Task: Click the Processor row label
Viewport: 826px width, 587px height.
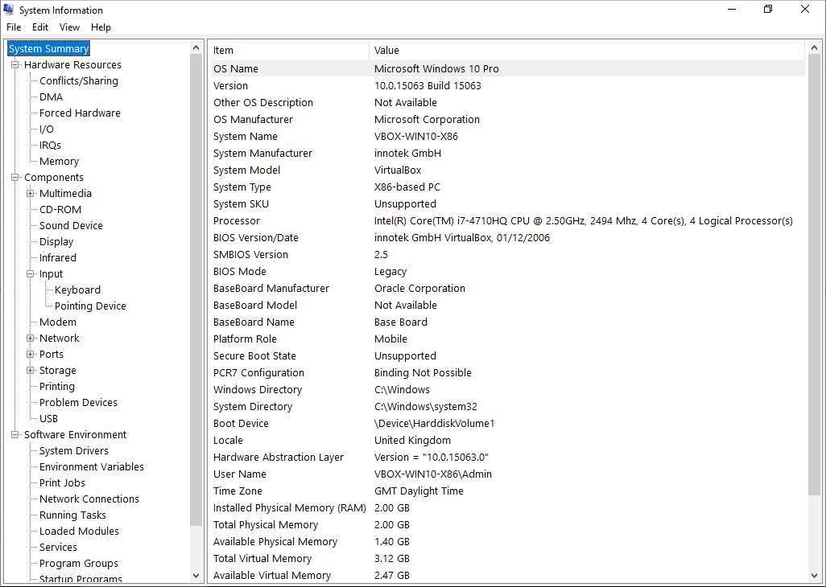Action: pyautogui.click(x=237, y=221)
